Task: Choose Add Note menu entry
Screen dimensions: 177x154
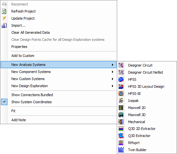Action: pyautogui.click(x=19, y=120)
